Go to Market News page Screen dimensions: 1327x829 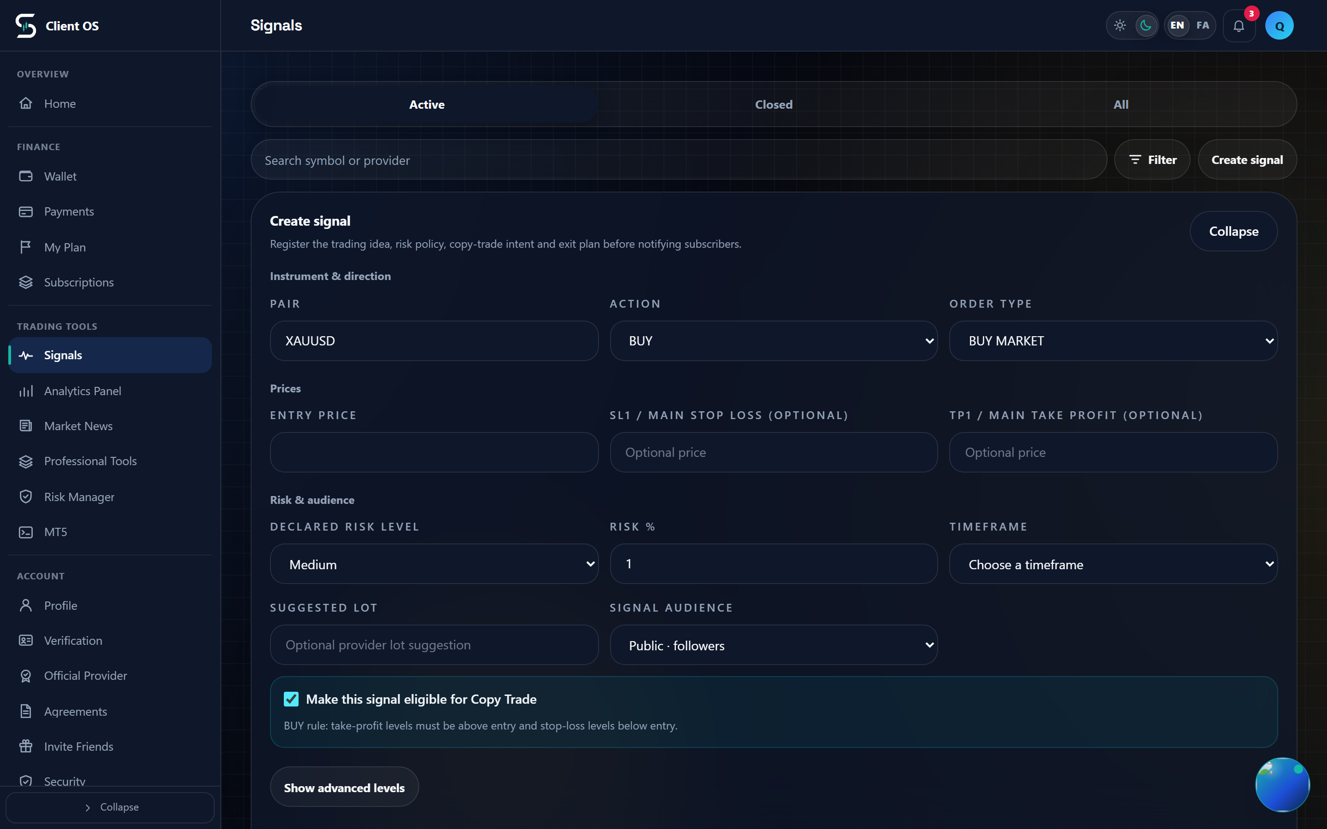point(110,426)
